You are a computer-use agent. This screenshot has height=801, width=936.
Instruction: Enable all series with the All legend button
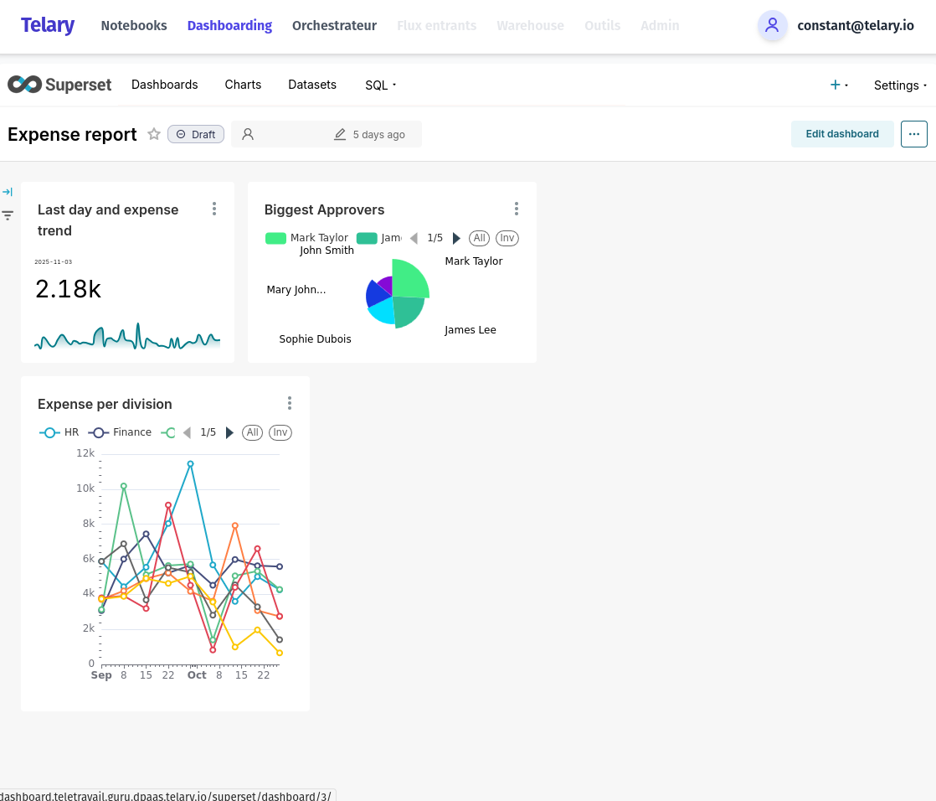point(479,238)
